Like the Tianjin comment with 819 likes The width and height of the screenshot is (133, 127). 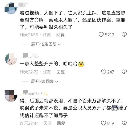pos(103,123)
